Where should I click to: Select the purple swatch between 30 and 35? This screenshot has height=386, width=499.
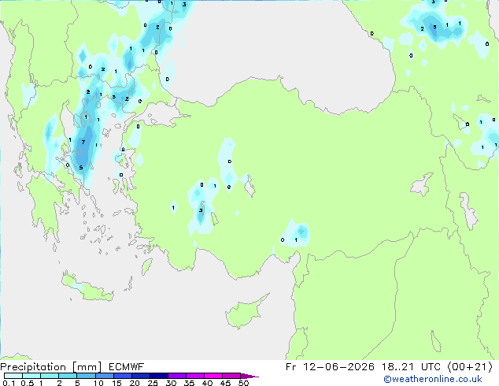click(x=177, y=376)
